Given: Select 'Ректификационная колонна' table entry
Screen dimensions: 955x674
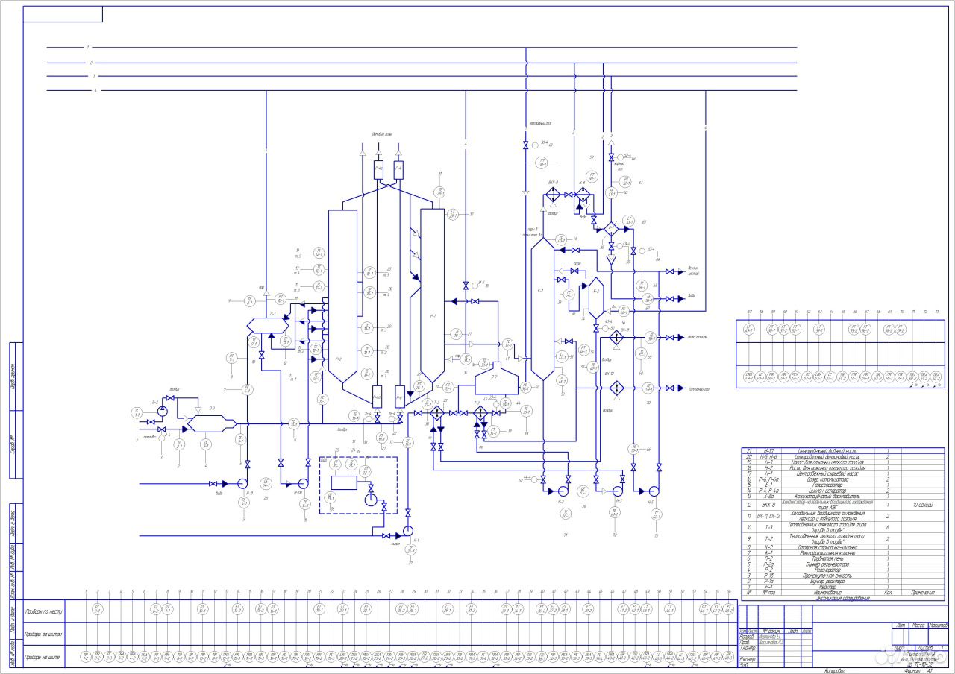Looking at the screenshot, I should click(x=827, y=553).
